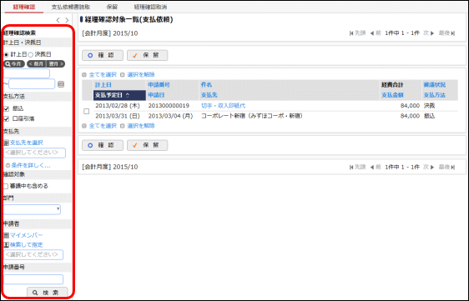469x301 pixels.
Task: Collapse sidebar with the left angle arrow
Action: point(58,20)
